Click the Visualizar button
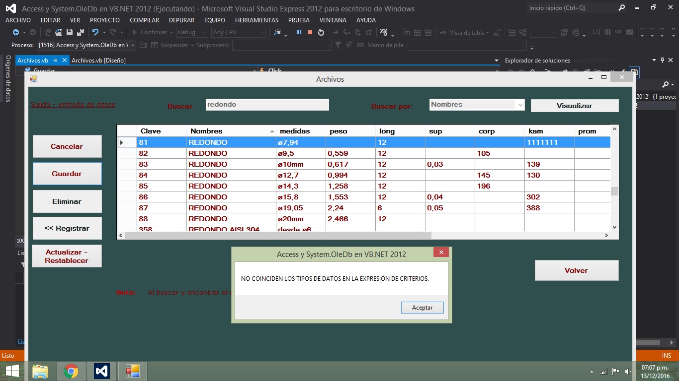 click(575, 106)
